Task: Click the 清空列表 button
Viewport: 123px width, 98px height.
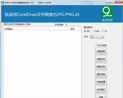Action: (101, 74)
